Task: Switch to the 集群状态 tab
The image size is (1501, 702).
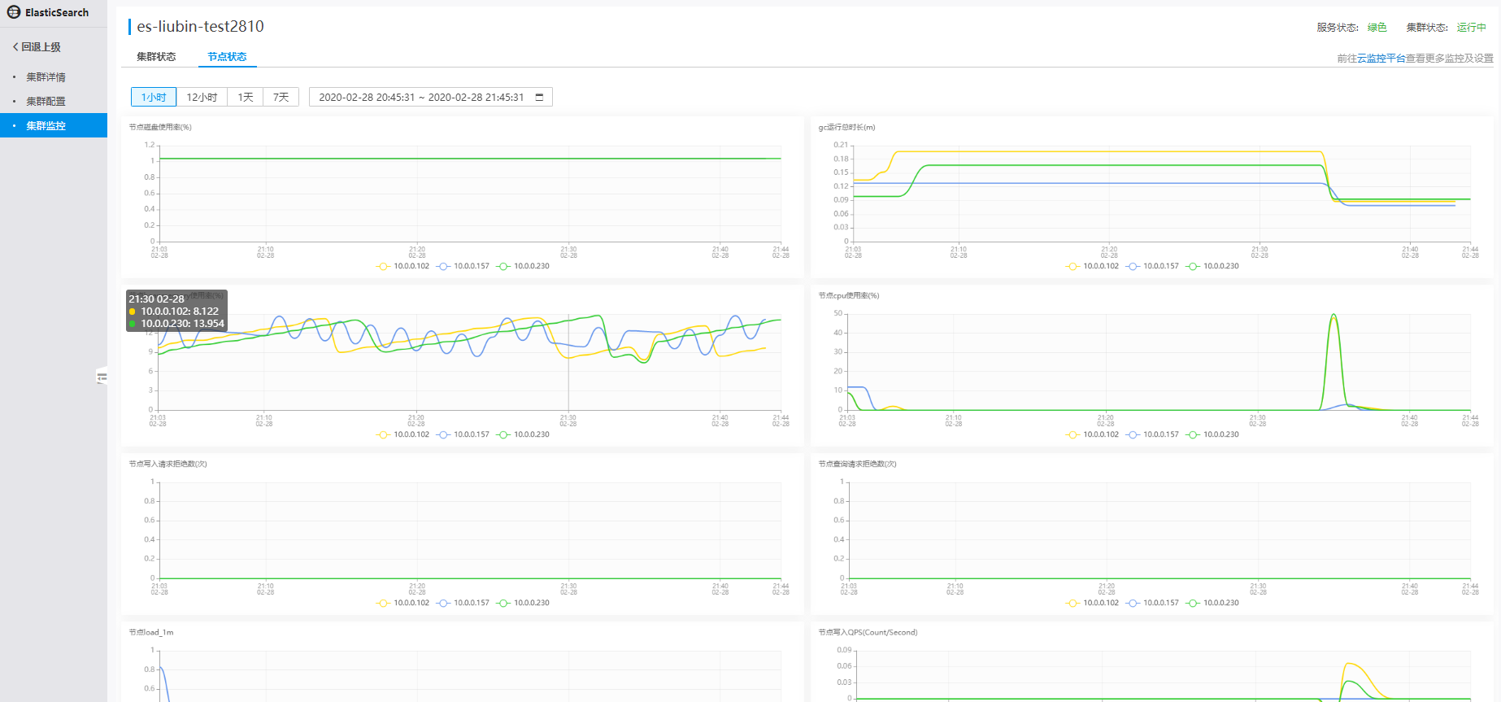Action: (x=156, y=57)
